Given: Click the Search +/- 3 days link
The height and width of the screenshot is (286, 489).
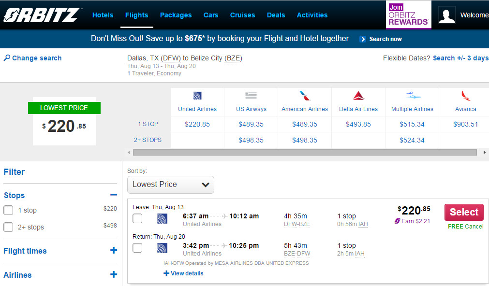Looking at the screenshot, I should coord(460,58).
